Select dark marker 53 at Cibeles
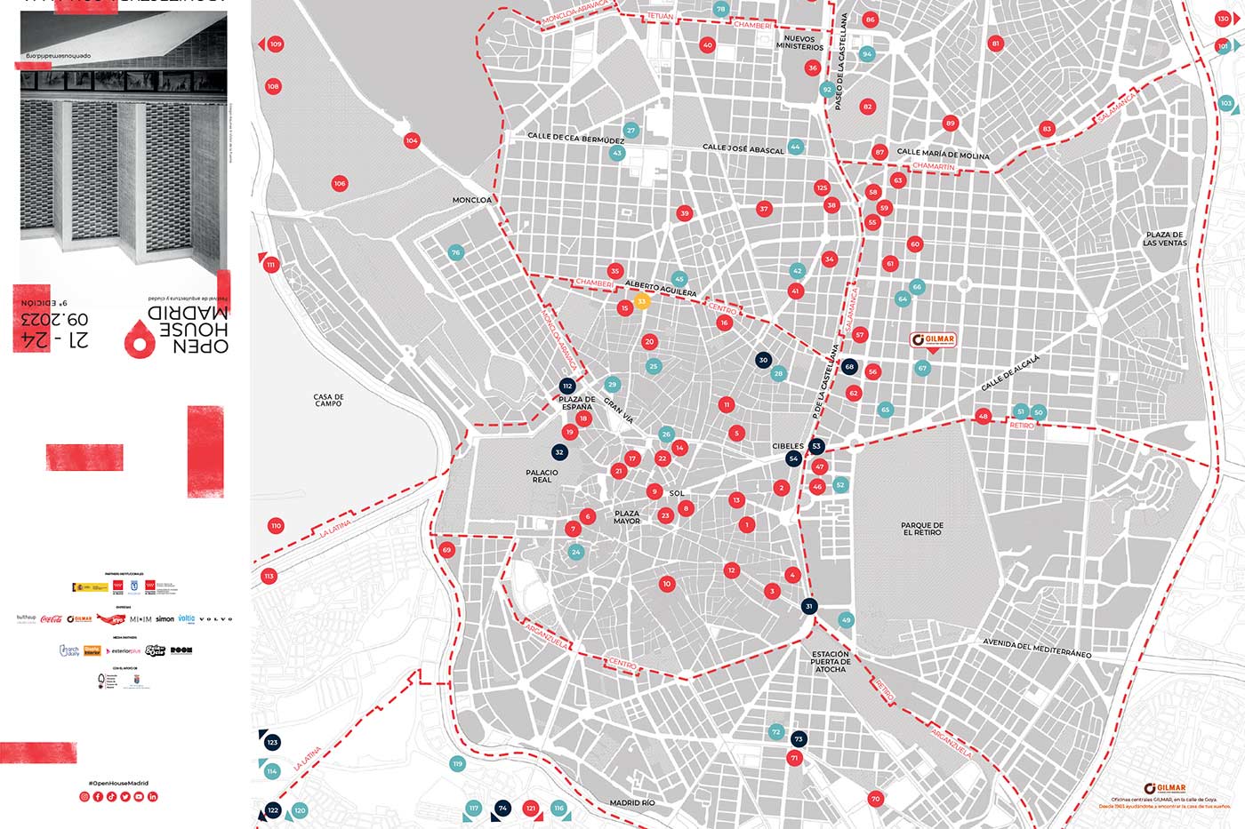The height and width of the screenshot is (829, 1245). tap(816, 446)
